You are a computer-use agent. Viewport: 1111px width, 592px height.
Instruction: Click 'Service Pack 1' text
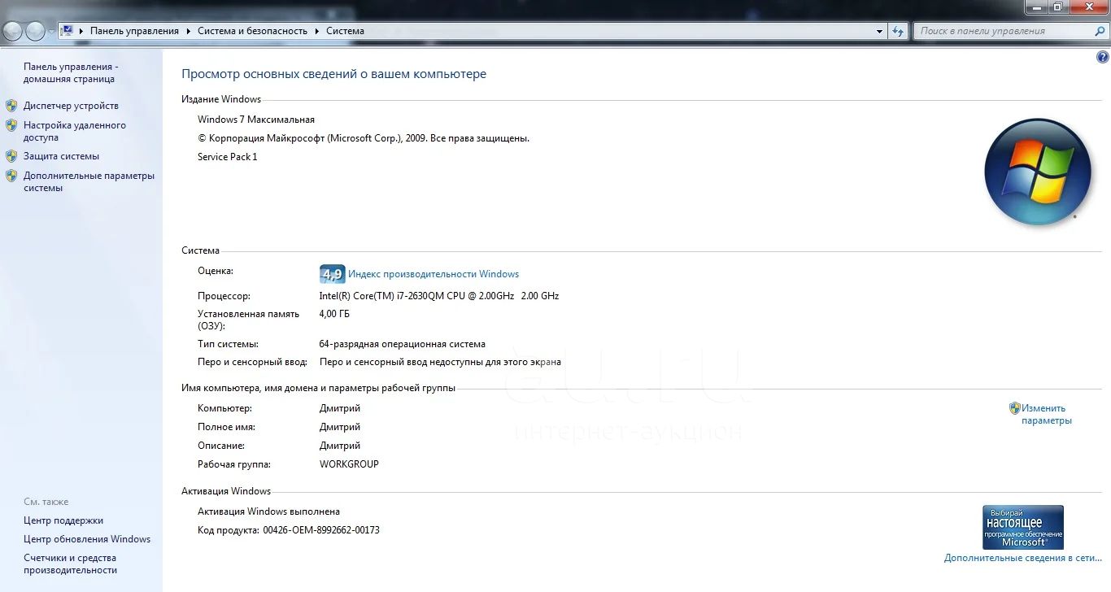coord(228,157)
